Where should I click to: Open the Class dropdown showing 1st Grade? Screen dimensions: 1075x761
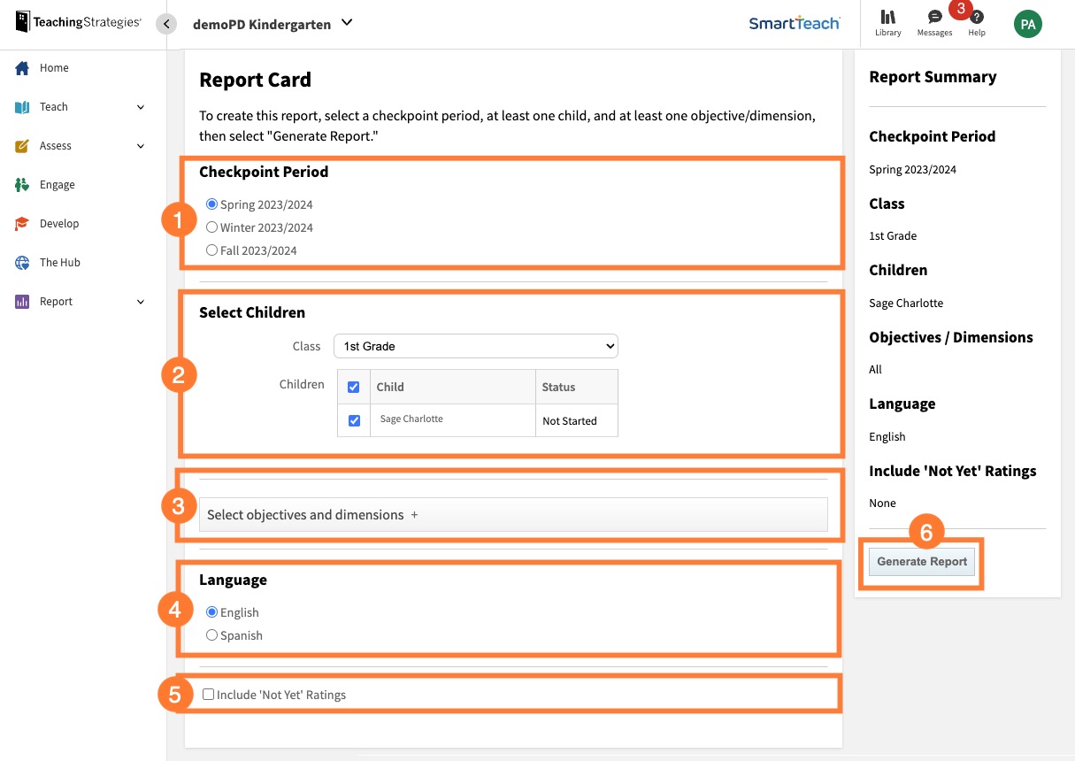475,346
